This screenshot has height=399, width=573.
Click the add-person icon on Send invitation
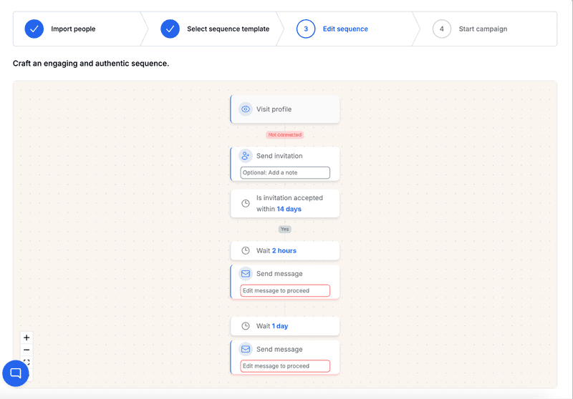246,156
